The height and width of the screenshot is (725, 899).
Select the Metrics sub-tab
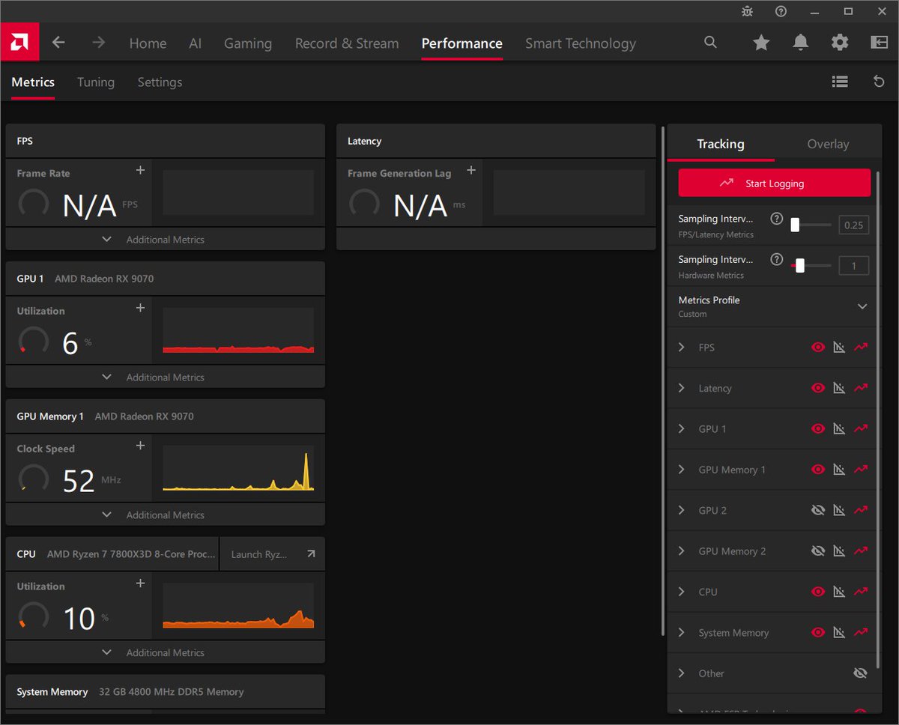click(33, 82)
